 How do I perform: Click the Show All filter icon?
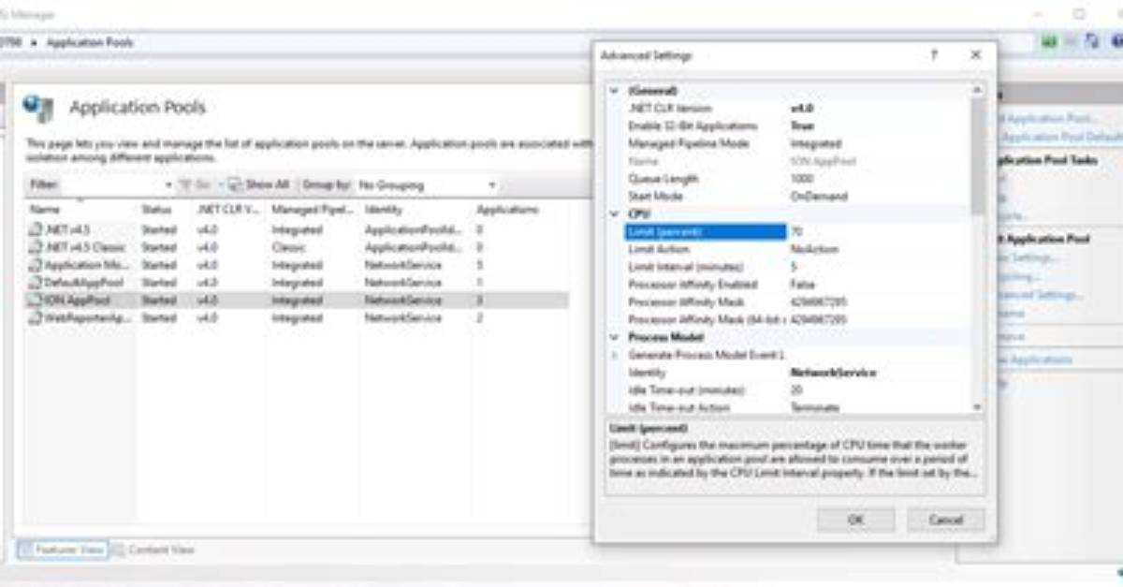(235, 184)
